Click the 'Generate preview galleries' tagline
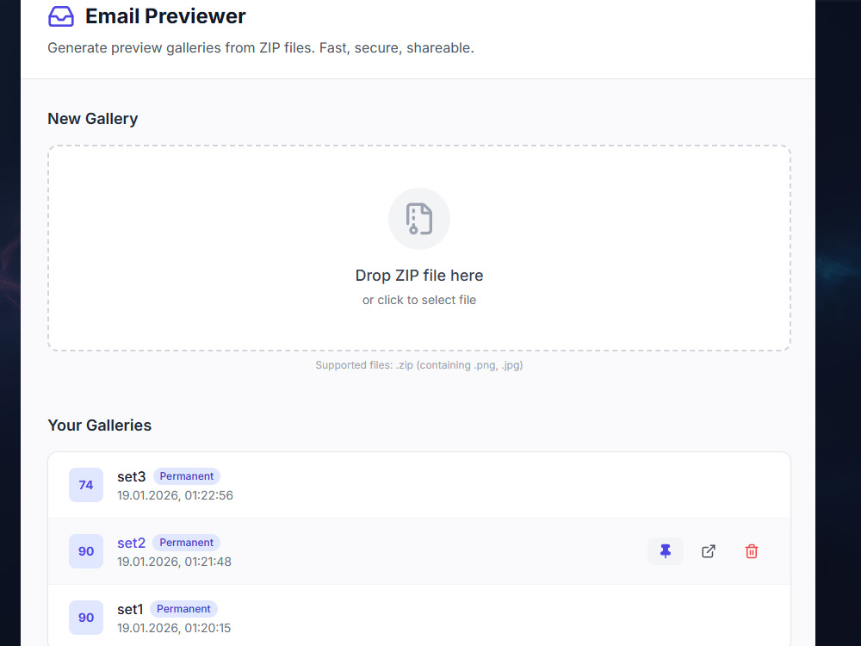 click(261, 47)
